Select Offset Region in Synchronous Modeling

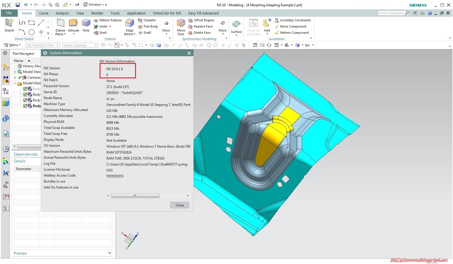[201, 20]
